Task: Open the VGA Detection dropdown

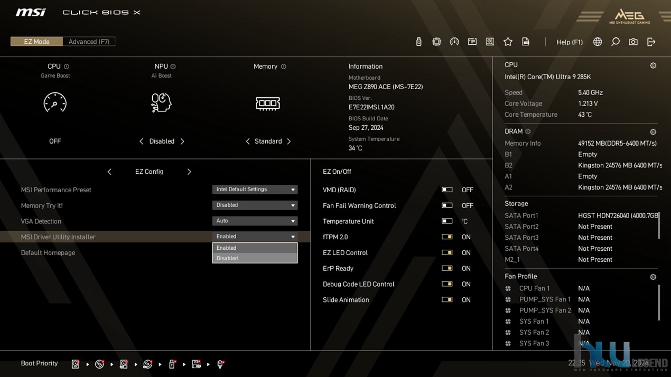Action: tap(255, 221)
